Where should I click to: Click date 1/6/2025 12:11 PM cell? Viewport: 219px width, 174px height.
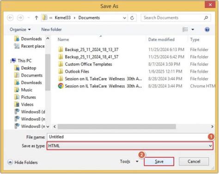coord(165,72)
